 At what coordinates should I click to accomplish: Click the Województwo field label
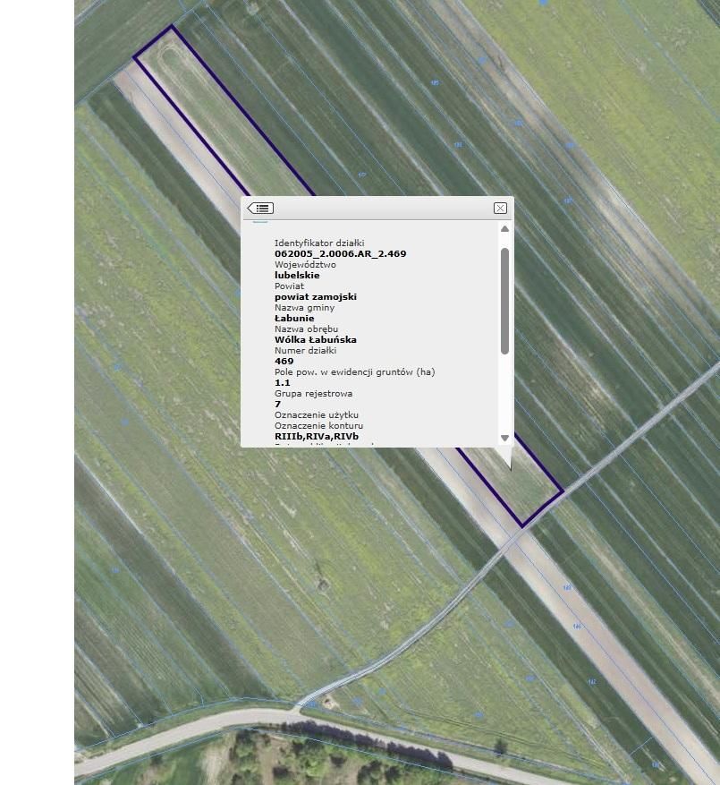305,264
